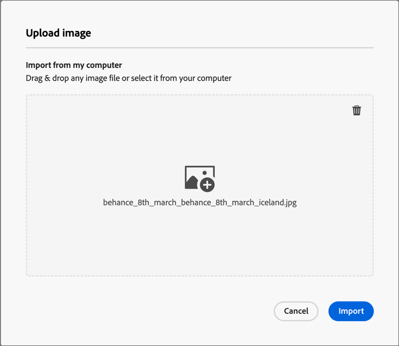Delete the uploaded file with the trash icon
Viewport: 399px width, 346px height.
[x=356, y=111]
